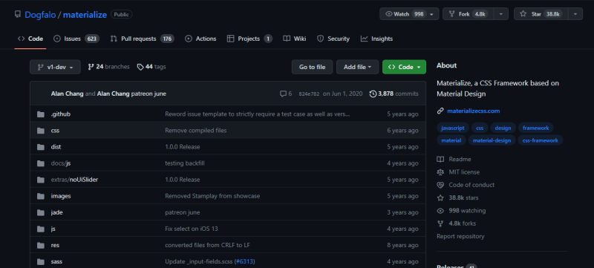
Task: Click the folder icon for res
Action: tap(41, 245)
